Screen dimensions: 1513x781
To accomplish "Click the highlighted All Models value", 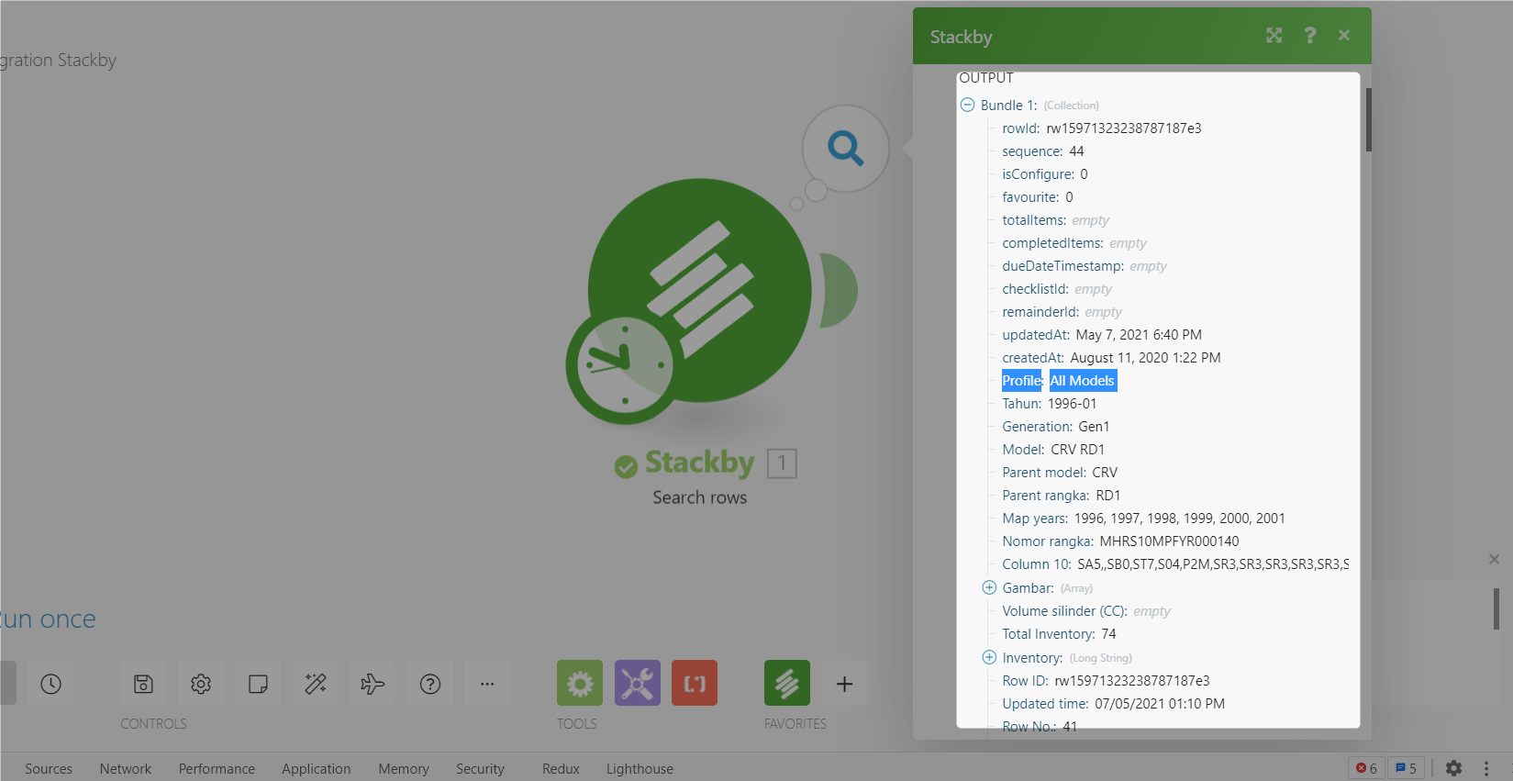I will click(1083, 381).
